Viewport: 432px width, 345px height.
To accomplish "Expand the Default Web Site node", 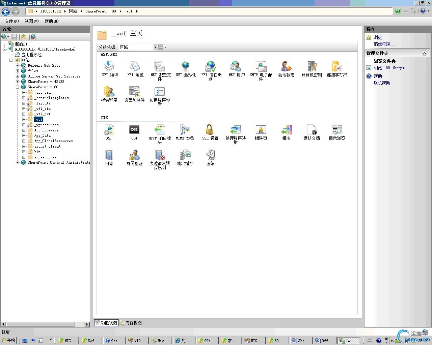I will [x=17, y=65].
